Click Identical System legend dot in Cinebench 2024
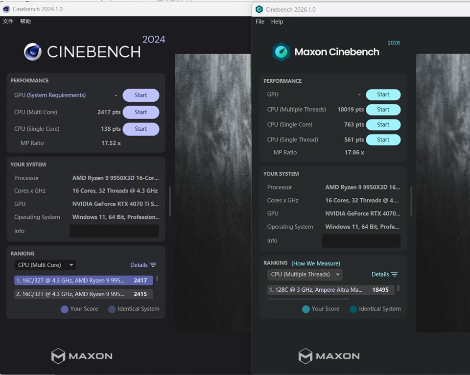470x375 pixels. (x=112, y=309)
